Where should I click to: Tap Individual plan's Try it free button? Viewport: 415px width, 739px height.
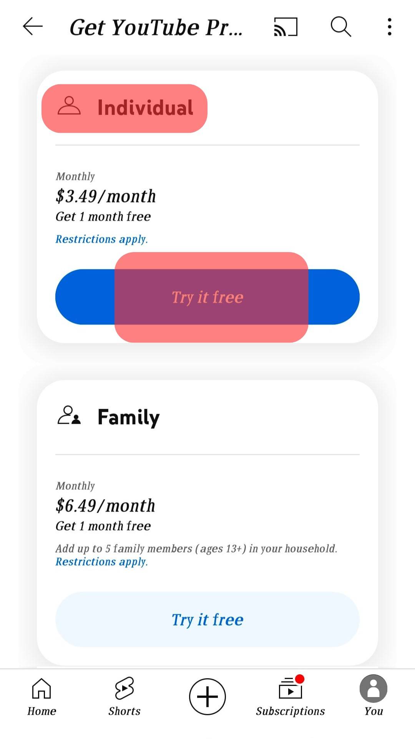[x=207, y=297]
